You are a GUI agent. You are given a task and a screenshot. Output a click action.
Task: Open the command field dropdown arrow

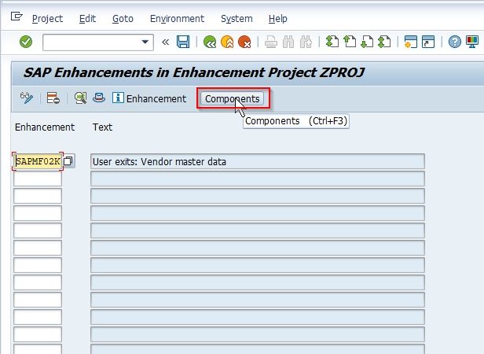145,42
